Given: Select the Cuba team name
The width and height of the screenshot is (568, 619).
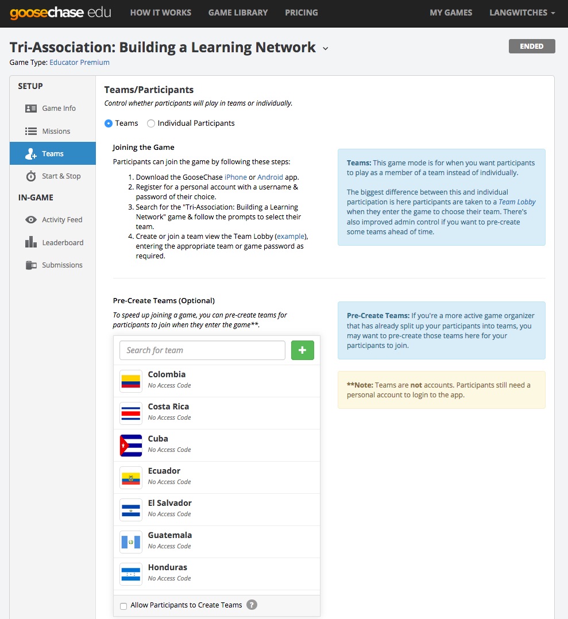Looking at the screenshot, I should [158, 439].
